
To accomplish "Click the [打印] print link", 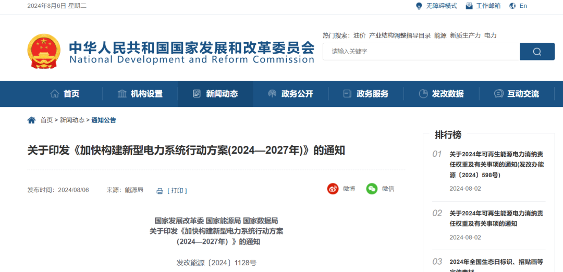I will [x=177, y=191].
